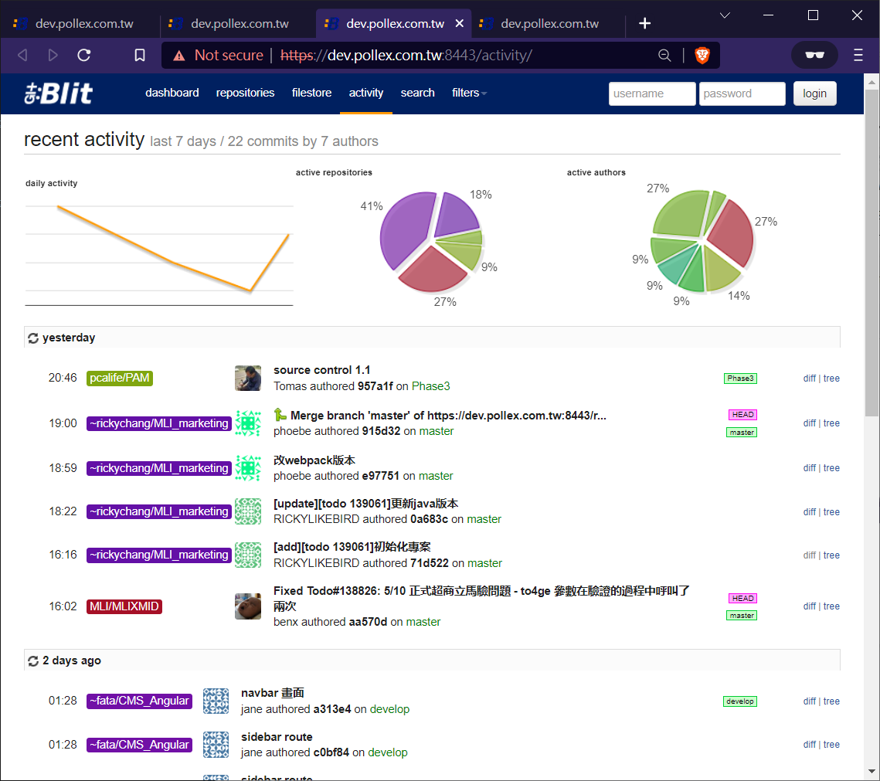Open a new browser tab with plus
This screenshot has width=880, height=781.
645,24
